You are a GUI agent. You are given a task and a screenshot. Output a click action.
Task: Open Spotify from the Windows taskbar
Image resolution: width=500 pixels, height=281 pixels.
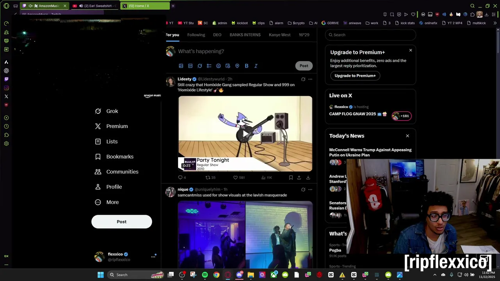point(205,275)
